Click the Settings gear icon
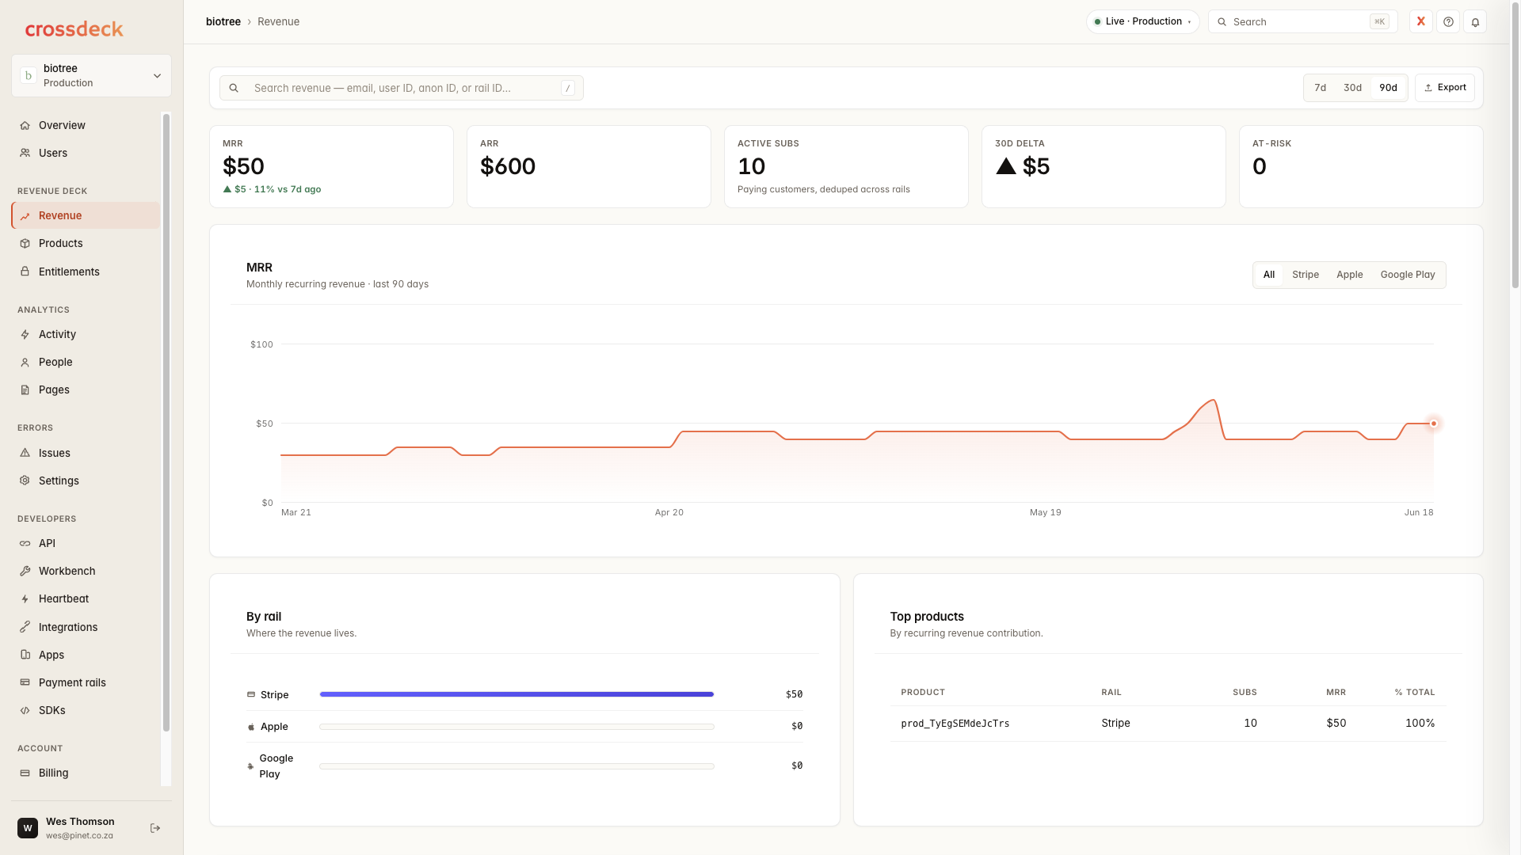 point(25,481)
